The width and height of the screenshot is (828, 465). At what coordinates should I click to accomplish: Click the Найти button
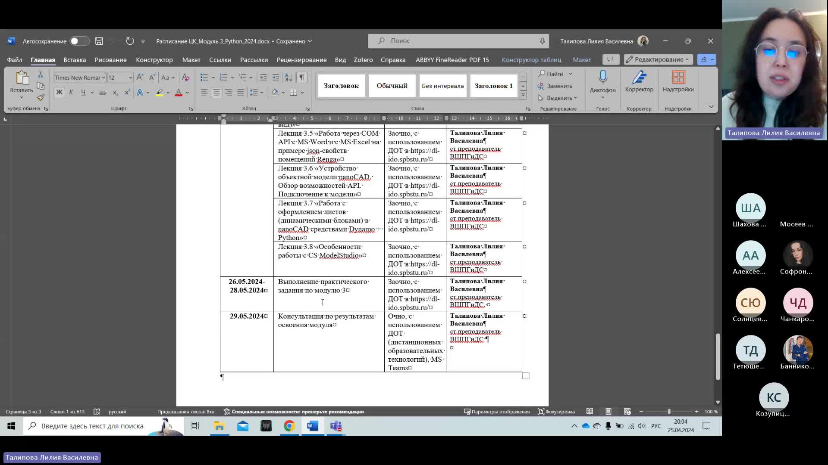pyautogui.click(x=552, y=74)
